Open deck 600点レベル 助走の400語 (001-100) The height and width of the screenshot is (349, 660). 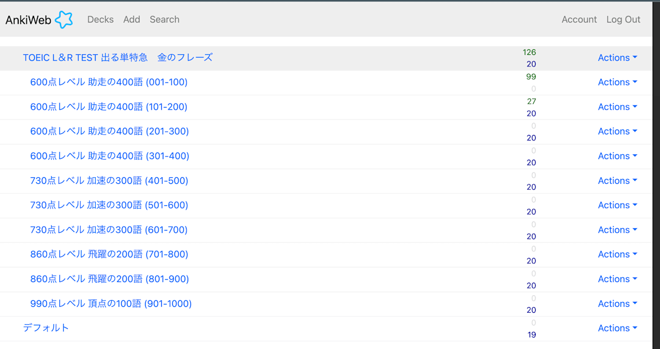(x=109, y=82)
